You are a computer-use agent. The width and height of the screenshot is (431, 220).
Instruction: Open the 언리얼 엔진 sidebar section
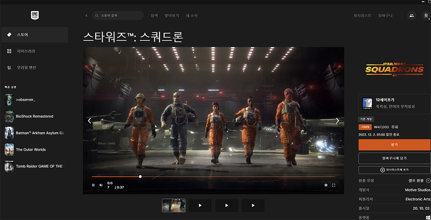point(34,67)
